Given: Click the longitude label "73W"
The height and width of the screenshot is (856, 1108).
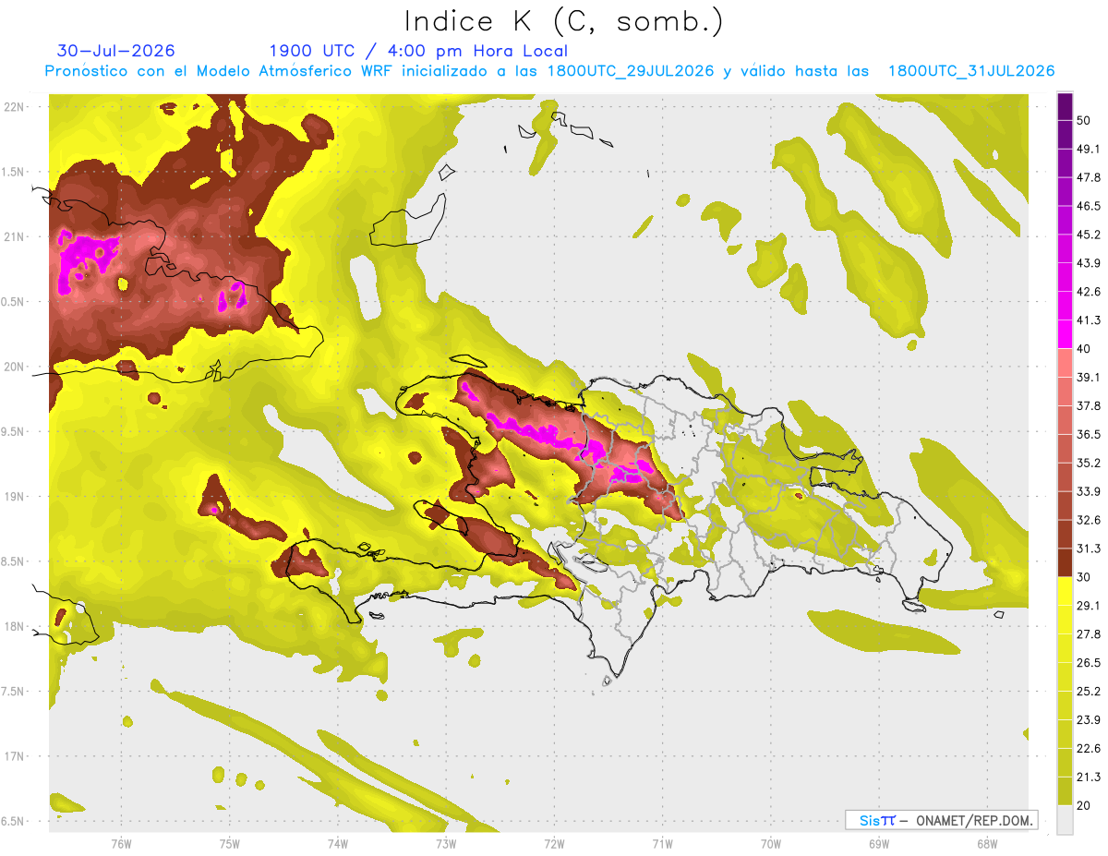Looking at the screenshot, I should coord(446,844).
